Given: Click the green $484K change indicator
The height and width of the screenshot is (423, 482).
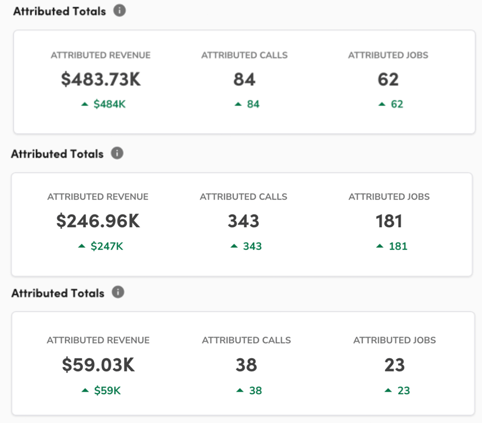Looking at the screenshot, I should click(109, 104).
